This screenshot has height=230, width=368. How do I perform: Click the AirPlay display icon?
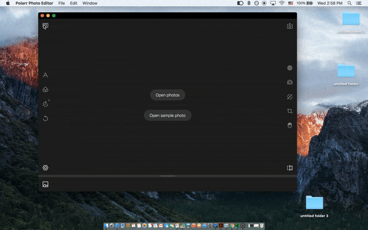pos(273,3)
